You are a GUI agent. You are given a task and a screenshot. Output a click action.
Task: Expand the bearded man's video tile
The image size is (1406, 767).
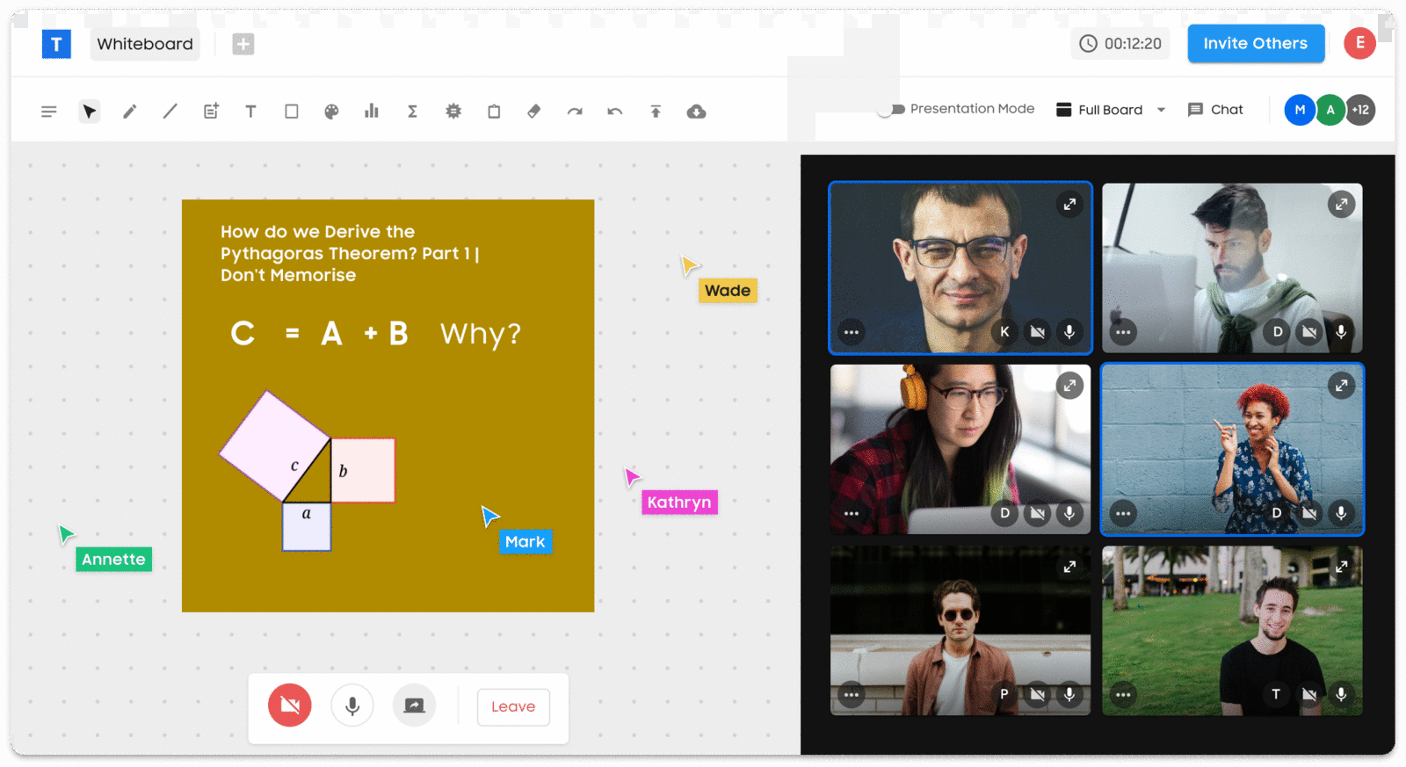click(1341, 204)
